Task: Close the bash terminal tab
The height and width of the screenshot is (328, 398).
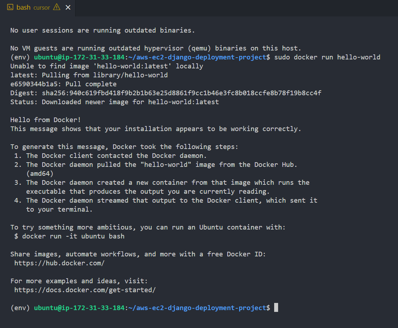Action: tap(68, 7)
